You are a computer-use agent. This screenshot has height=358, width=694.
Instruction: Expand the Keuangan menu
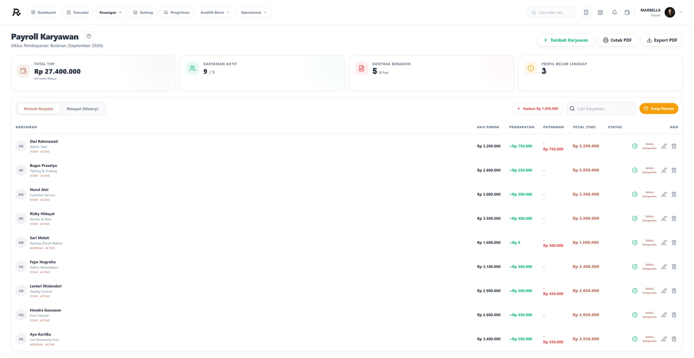(x=111, y=12)
